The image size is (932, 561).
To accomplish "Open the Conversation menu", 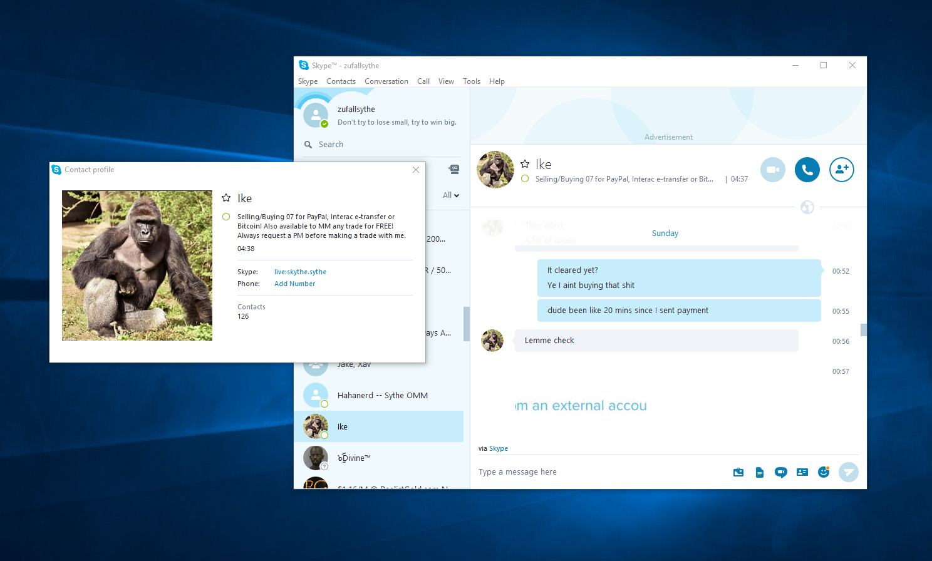I will click(386, 81).
